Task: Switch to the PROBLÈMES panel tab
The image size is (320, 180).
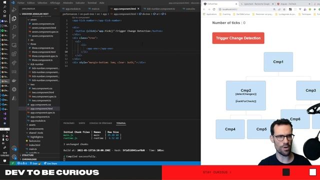Action: pos(69,123)
